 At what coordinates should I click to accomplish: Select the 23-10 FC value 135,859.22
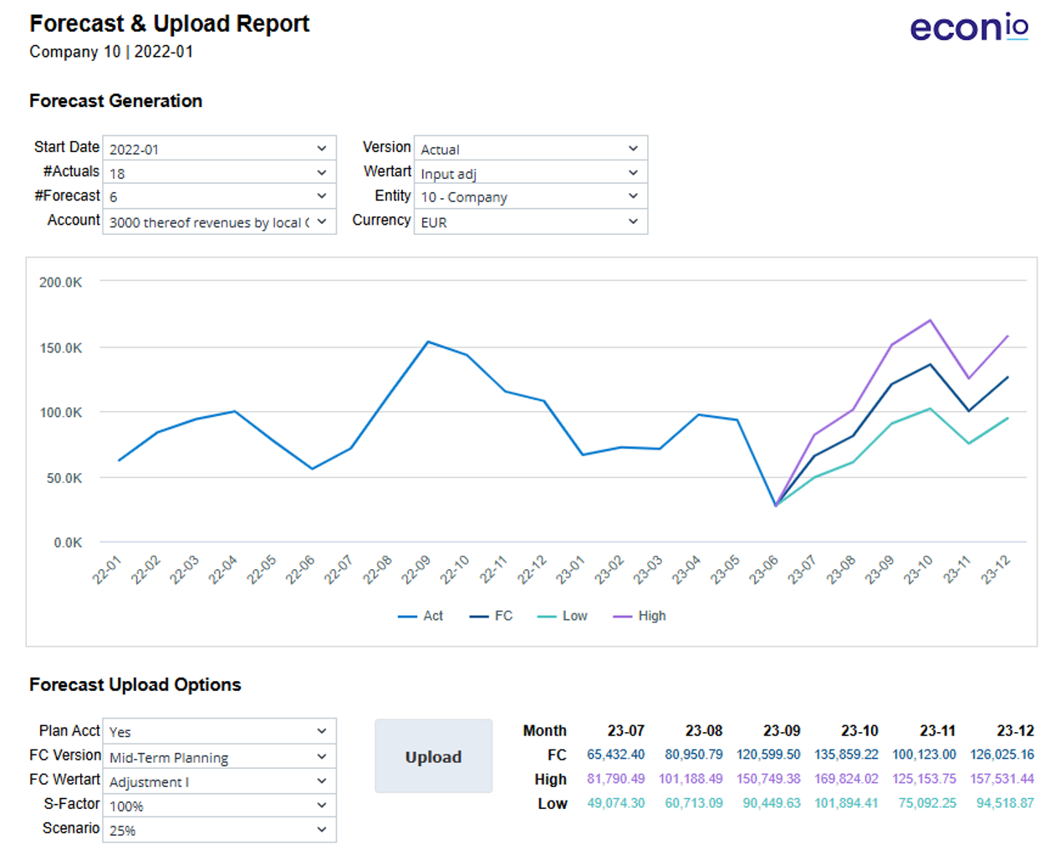[x=846, y=755]
